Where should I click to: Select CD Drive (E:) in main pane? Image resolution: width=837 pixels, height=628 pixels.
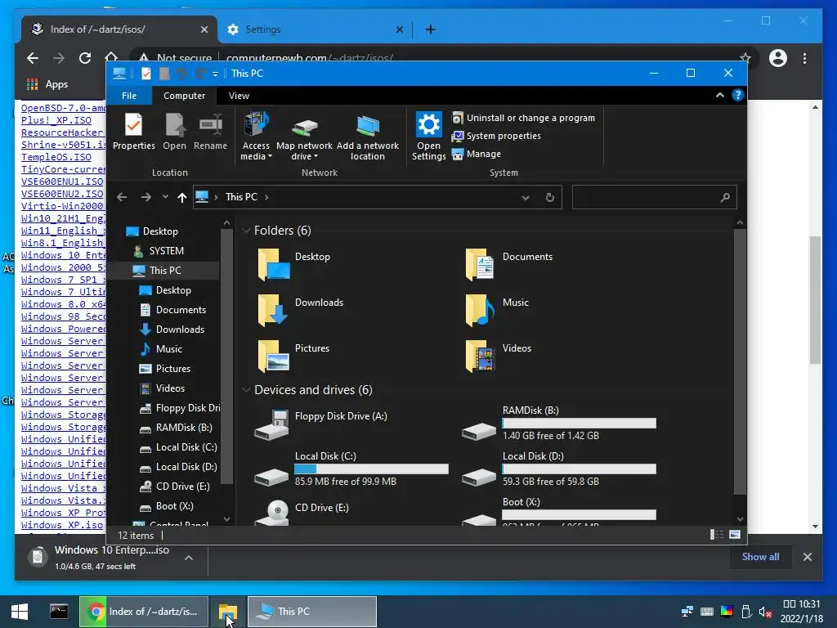tap(302, 512)
